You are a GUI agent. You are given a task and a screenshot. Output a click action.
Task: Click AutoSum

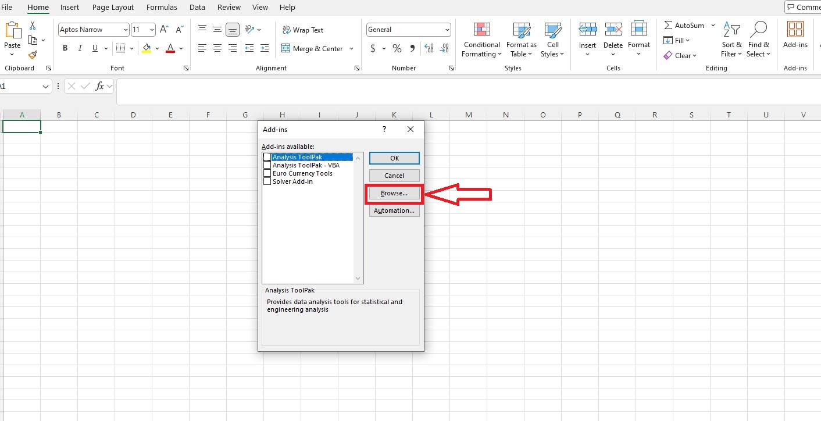(684, 26)
